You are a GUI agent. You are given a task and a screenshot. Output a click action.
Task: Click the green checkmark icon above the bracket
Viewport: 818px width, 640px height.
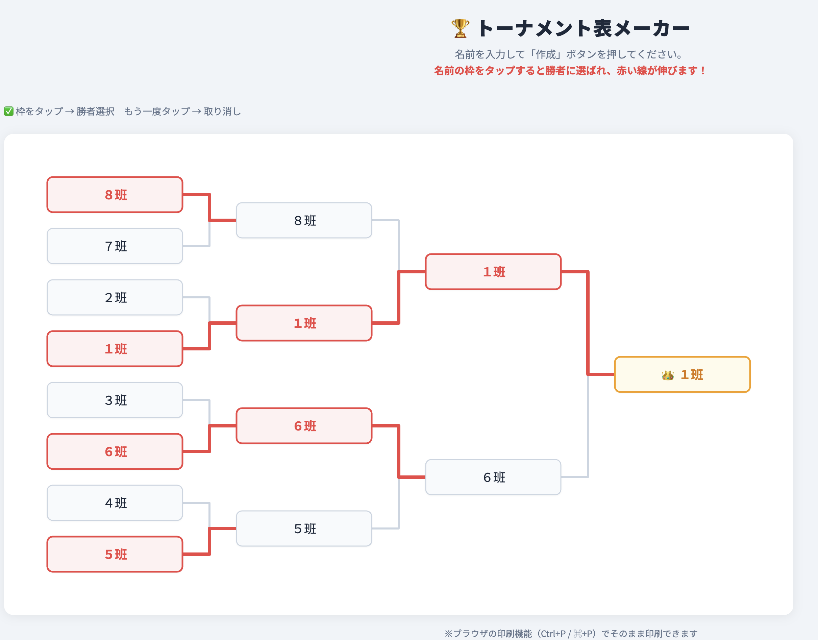(9, 111)
